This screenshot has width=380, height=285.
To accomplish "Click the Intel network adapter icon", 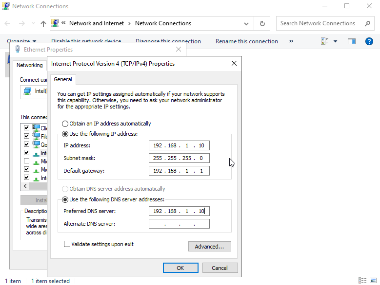I will pos(27,91).
